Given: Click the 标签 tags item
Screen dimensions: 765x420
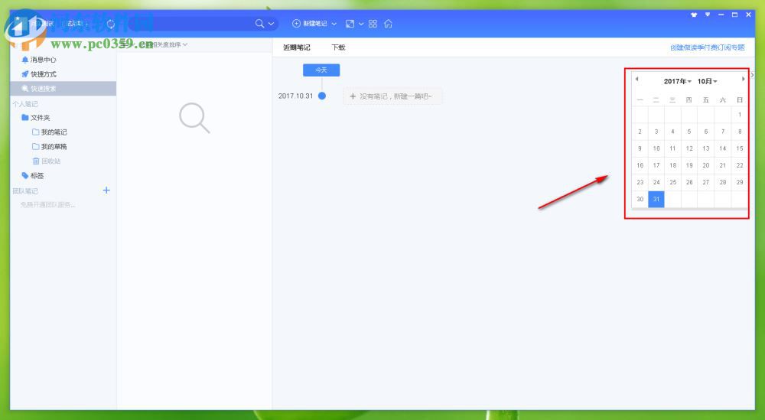Looking at the screenshot, I should [x=33, y=176].
